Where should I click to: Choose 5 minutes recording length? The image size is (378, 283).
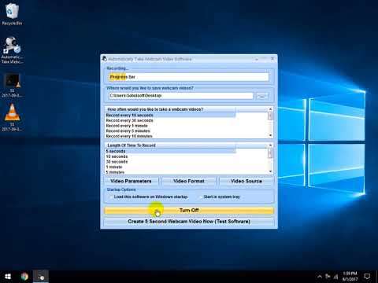tap(171, 172)
